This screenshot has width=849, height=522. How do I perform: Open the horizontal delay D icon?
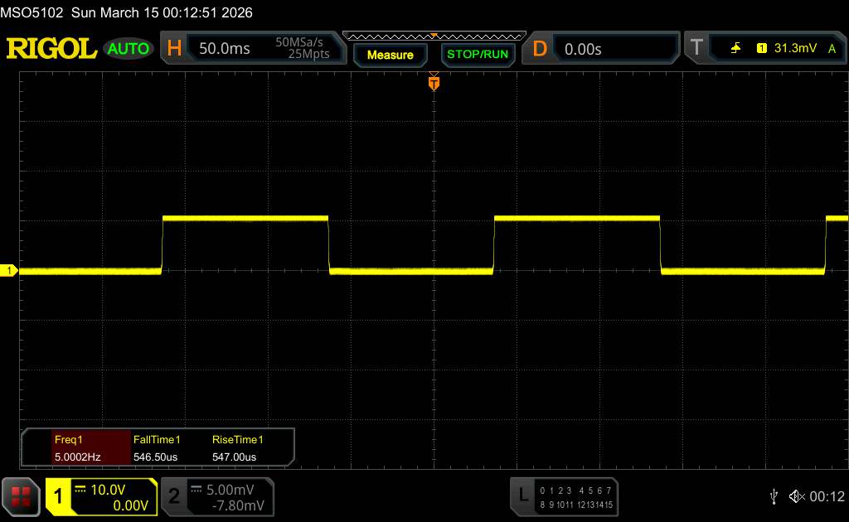(x=540, y=49)
